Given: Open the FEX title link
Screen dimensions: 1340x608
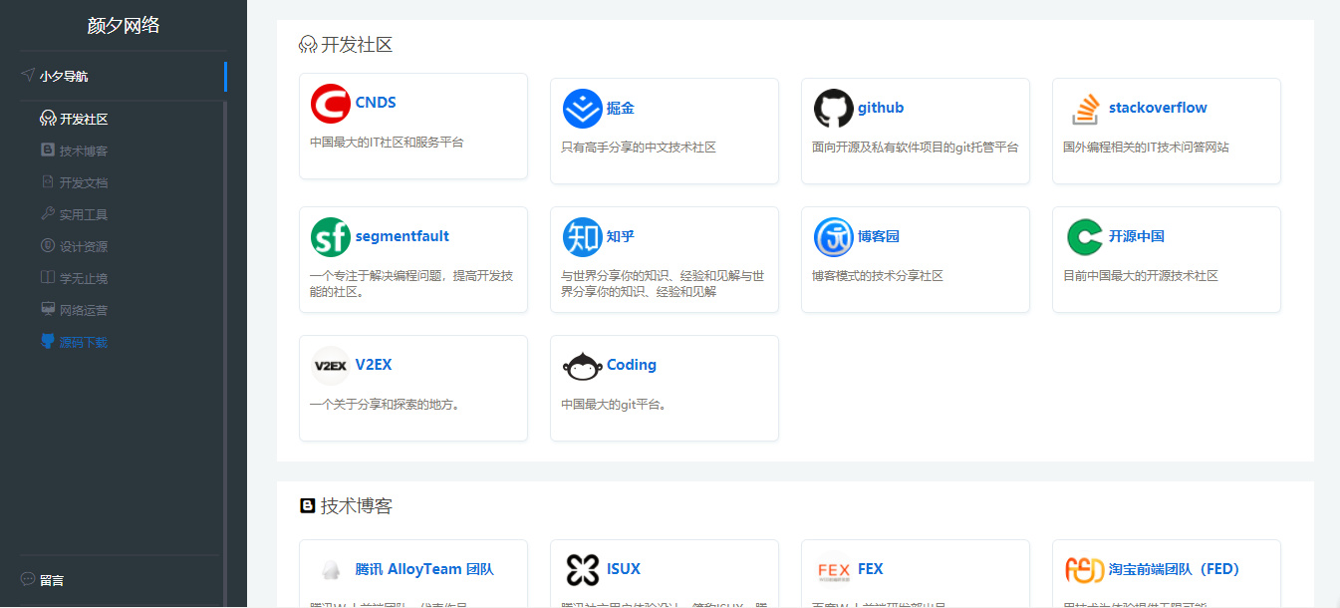Looking at the screenshot, I should pos(871,569).
